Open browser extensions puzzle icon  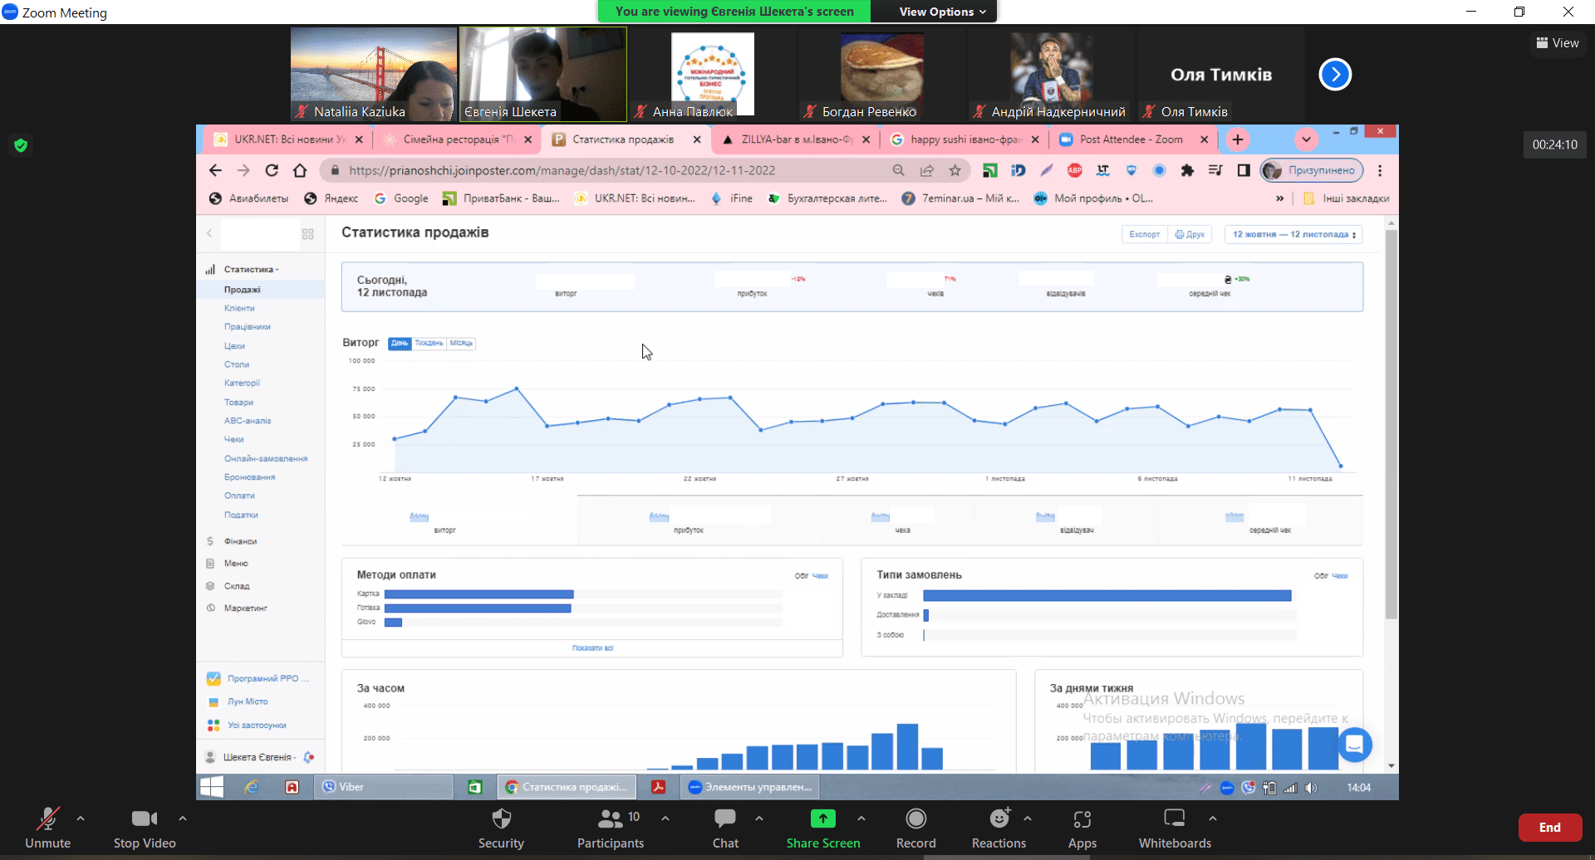1187,170
